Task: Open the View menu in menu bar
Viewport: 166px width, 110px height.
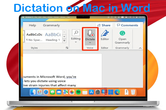Action: (44, 17)
